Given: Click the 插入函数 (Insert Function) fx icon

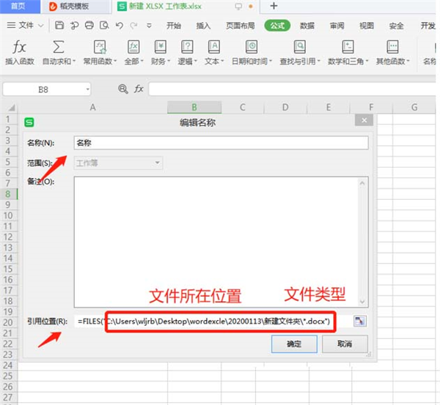Looking at the screenshot, I should (20, 48).
